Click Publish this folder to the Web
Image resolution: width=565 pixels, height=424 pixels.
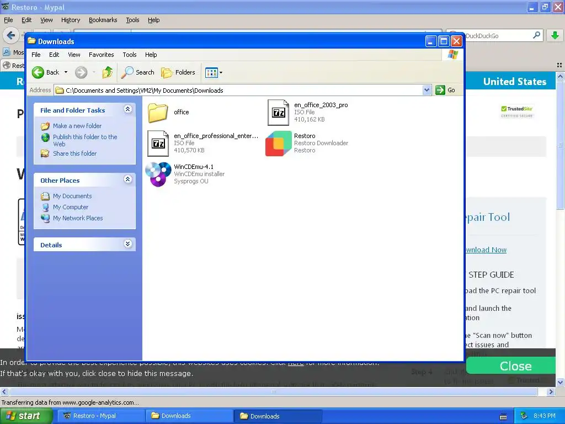click(x=85, y=140)
